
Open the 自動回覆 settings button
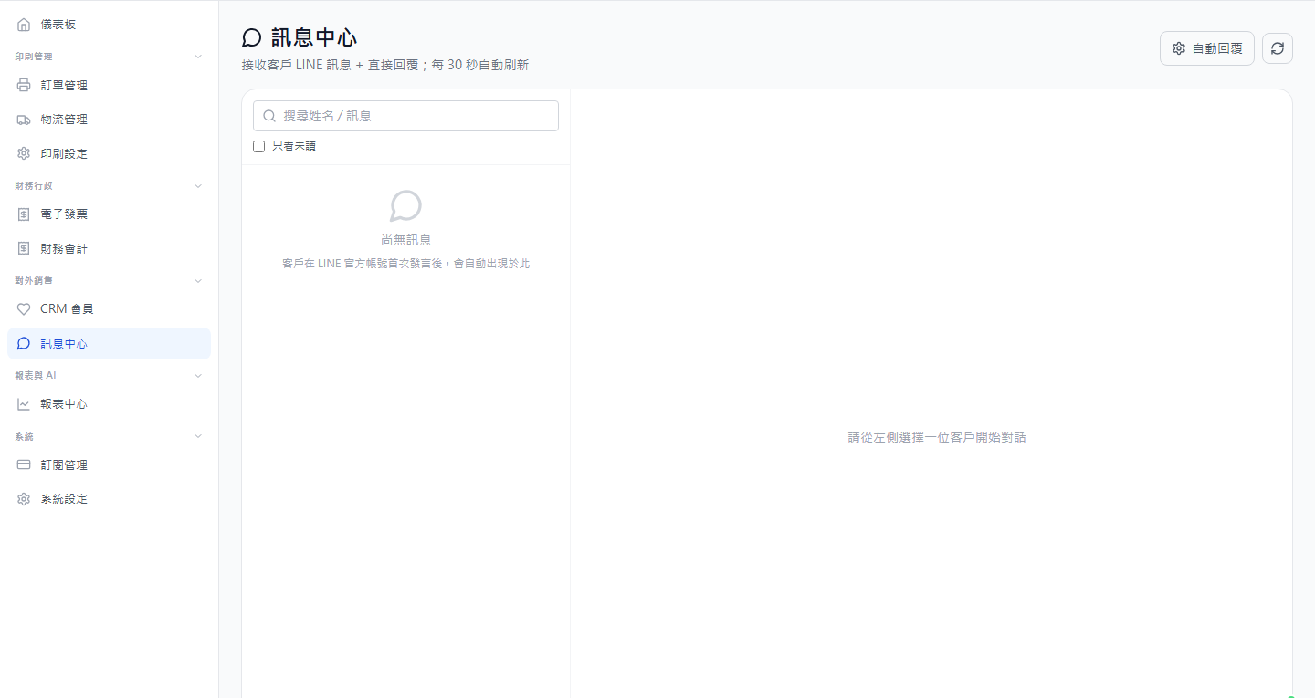coord(1207,48)
